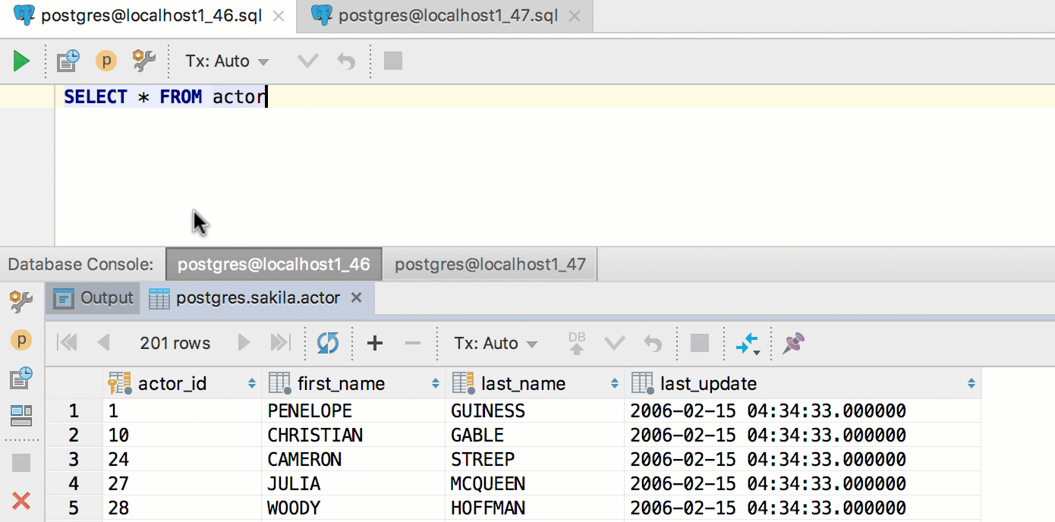Toggle sort arrows on last_update column
The image size is (1055, 522).
click(972, 384)
